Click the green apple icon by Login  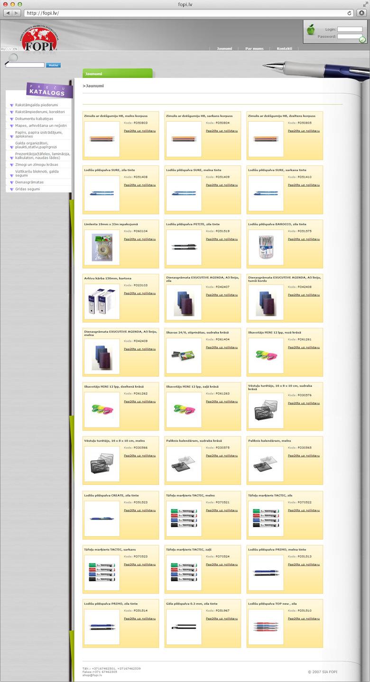(x=311, y=30)
